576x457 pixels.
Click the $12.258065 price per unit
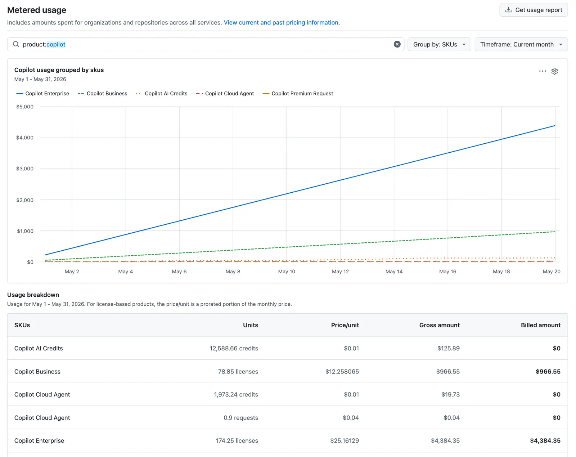pyautogui.click(x=342, y=371)
